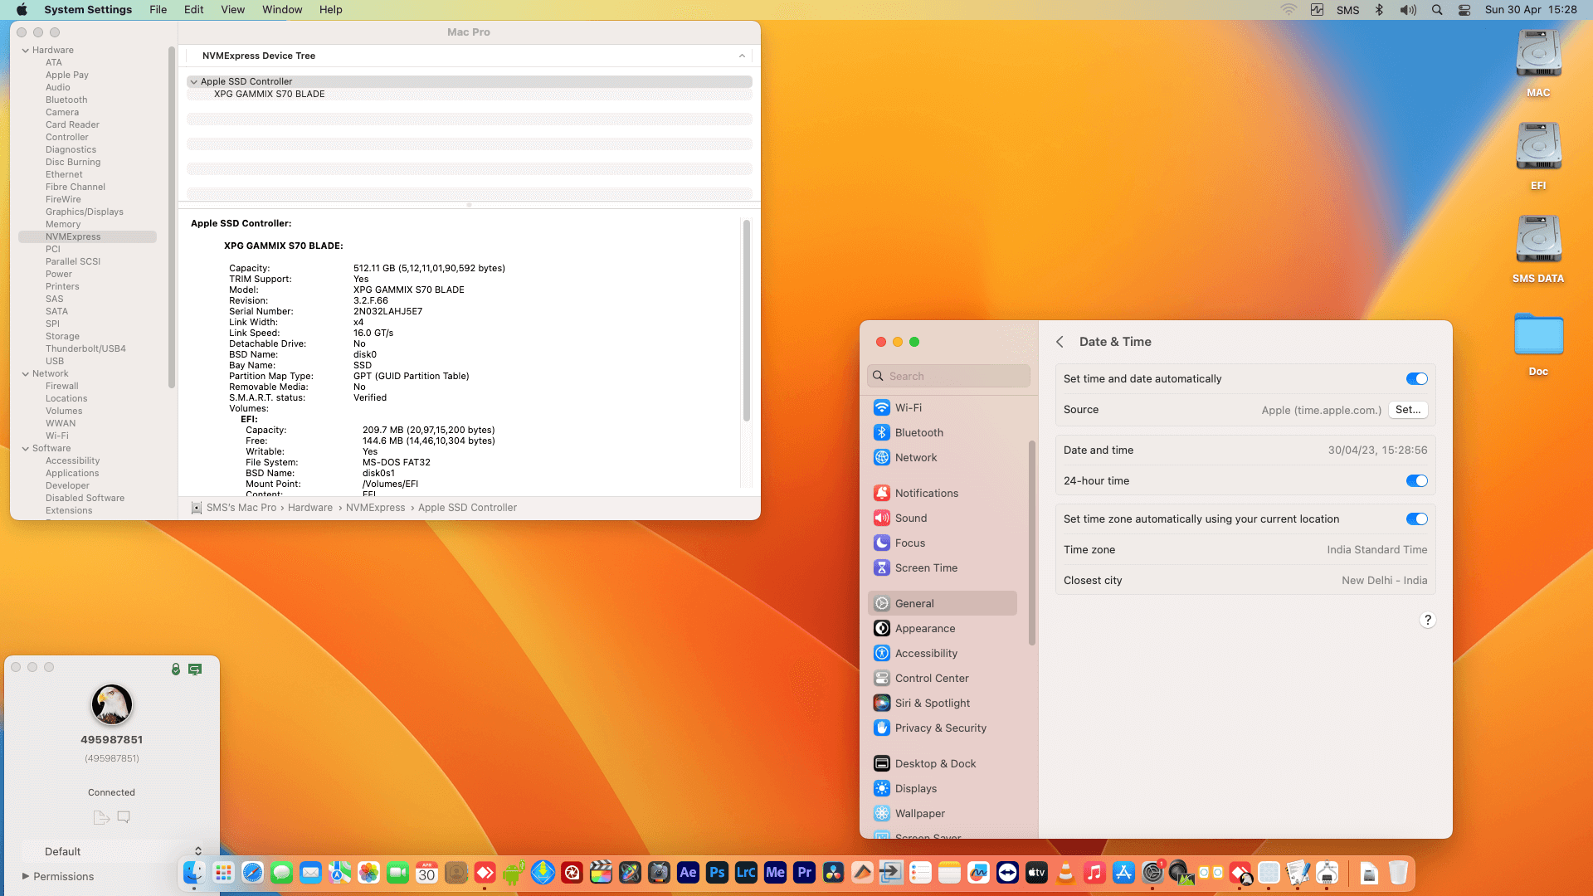Image resolution: width=1593 pixels, height=896 pixels.
Task: Click the Bluetooth menu bar icon
Action: (x=1379, y=10)
